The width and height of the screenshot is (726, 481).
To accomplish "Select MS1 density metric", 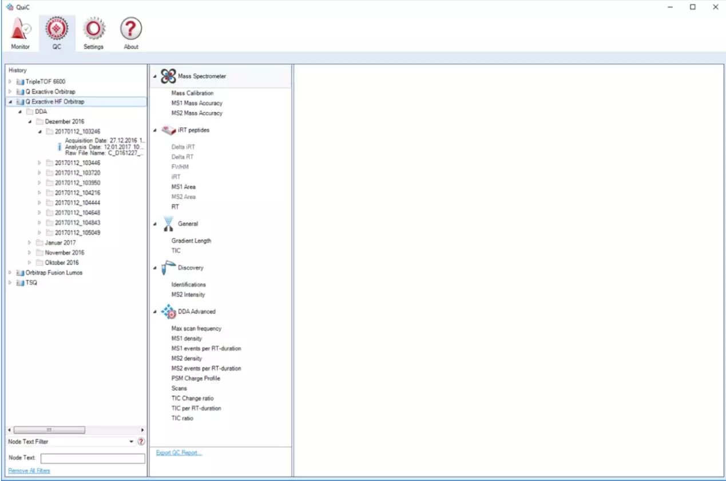I will (x=187, y=338).
